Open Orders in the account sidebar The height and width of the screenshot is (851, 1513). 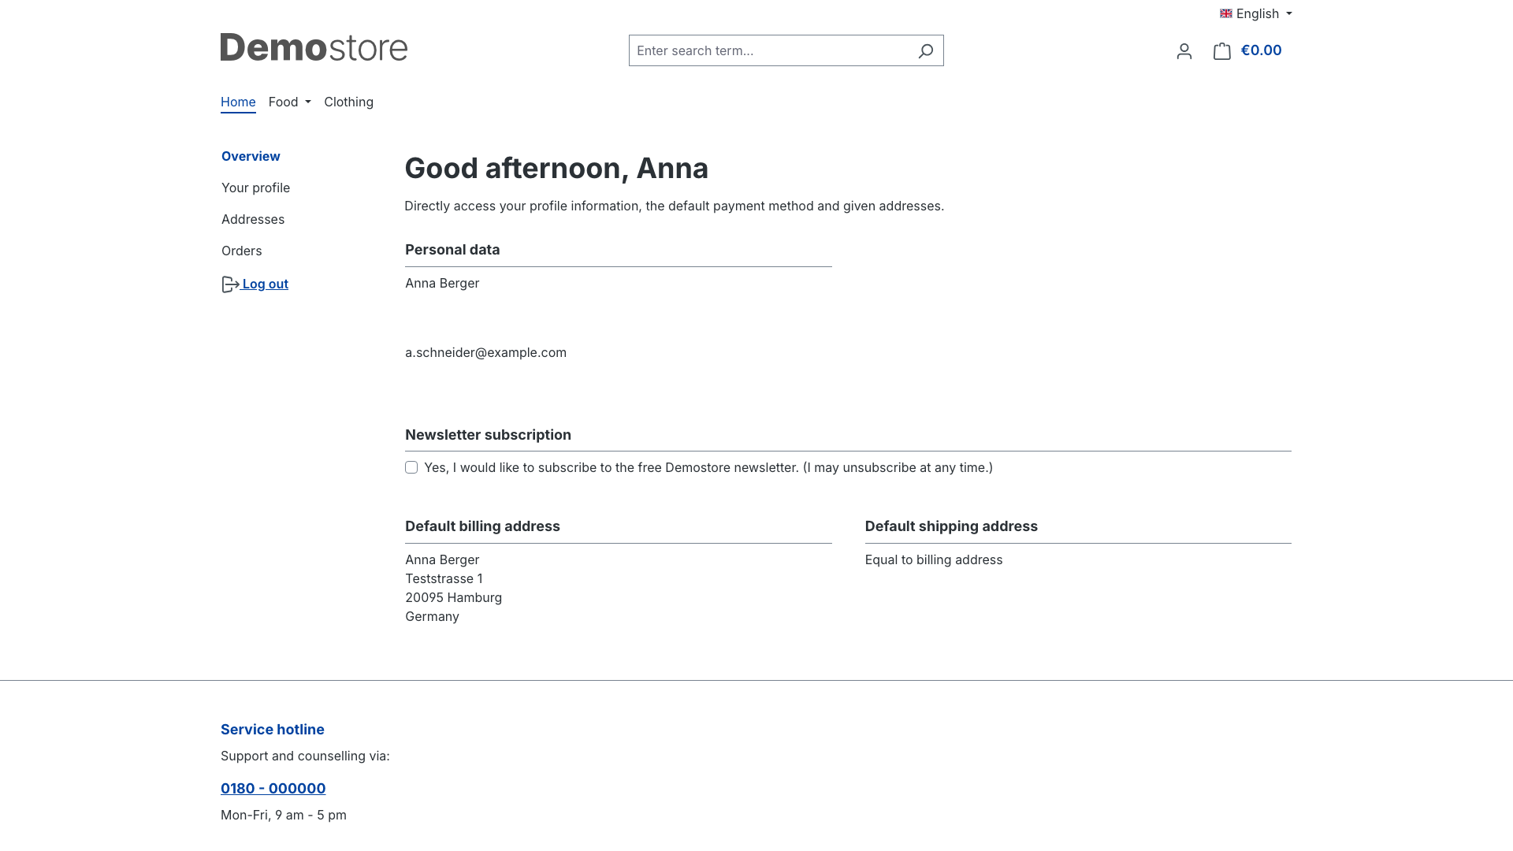[x=241, y=251]
